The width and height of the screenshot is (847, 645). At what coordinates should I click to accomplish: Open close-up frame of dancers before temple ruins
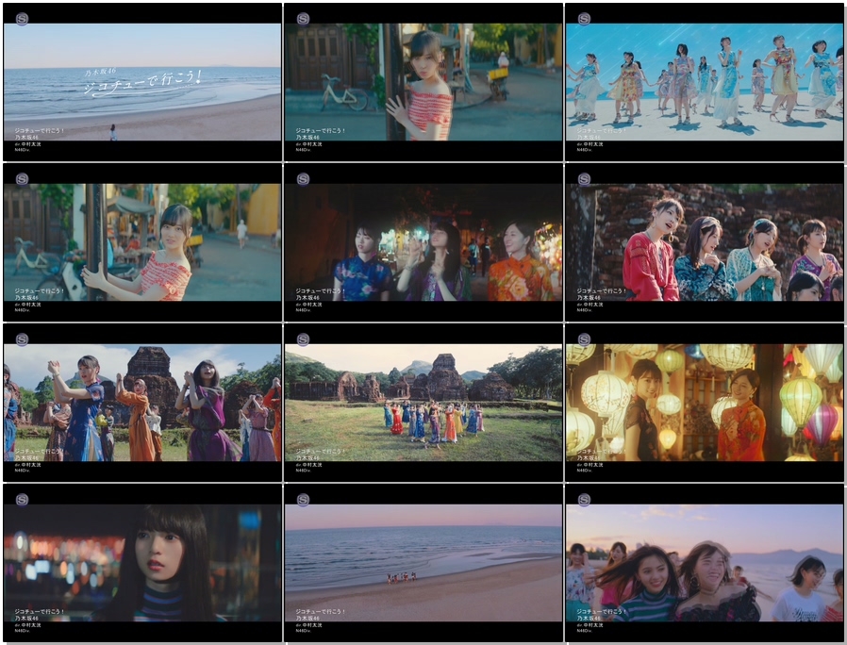pos(142,403)
